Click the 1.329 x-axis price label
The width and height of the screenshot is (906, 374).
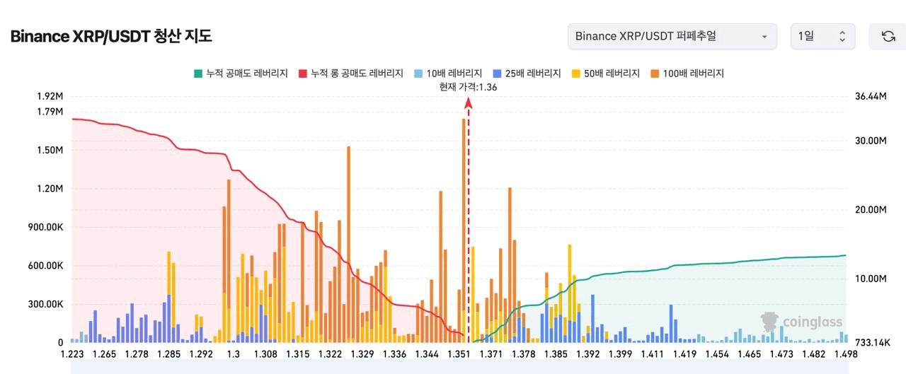click(362, 354)
